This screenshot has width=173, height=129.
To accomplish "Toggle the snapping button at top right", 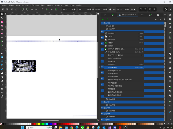I will coord(165,9).
